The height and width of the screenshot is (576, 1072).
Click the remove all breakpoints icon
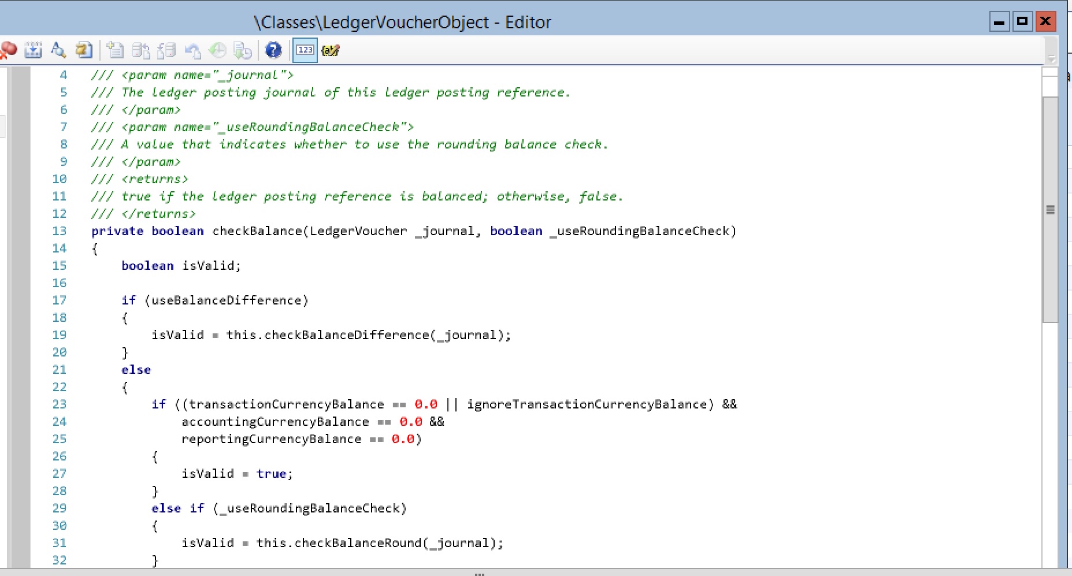(x=8, y=50)
